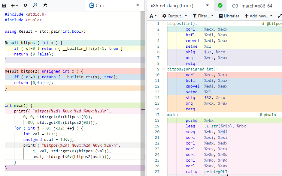Open the font size A dropdown
Image resolution: width=282 pixels, height=176 pixels.
click(153, 16)
